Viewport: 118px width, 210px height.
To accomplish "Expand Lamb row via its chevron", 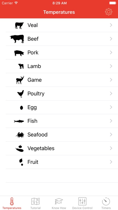I will (x=111, y=66).
